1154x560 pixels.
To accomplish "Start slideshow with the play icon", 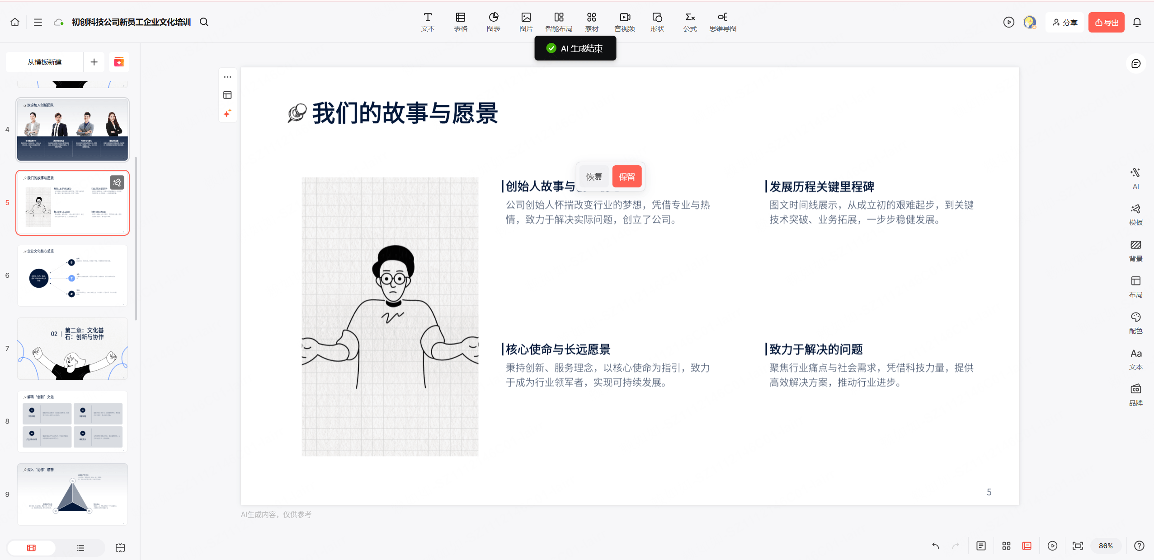I will point(1052,546).
